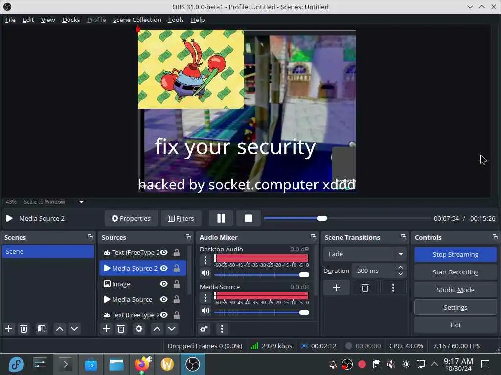Open the Tools menu
501x375 pixels.
176,20
